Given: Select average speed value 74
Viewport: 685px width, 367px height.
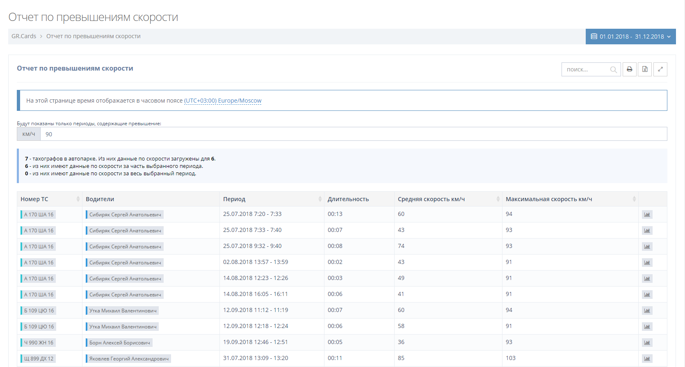Looking at the screenshot, I should 401,246.
